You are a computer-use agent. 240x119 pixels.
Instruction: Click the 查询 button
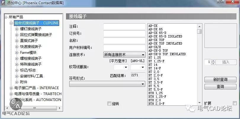click(x=220, y=87)
